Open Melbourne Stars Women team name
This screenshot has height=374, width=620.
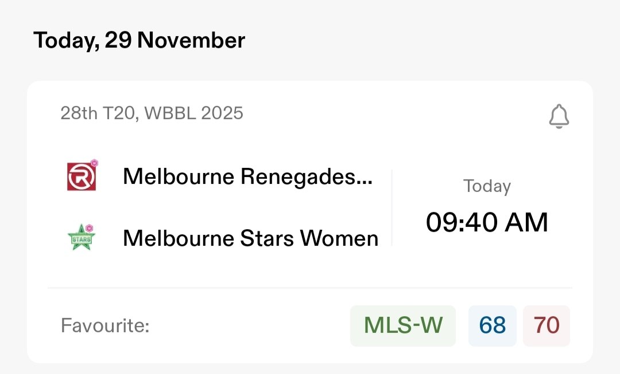[x=250, y=238]
